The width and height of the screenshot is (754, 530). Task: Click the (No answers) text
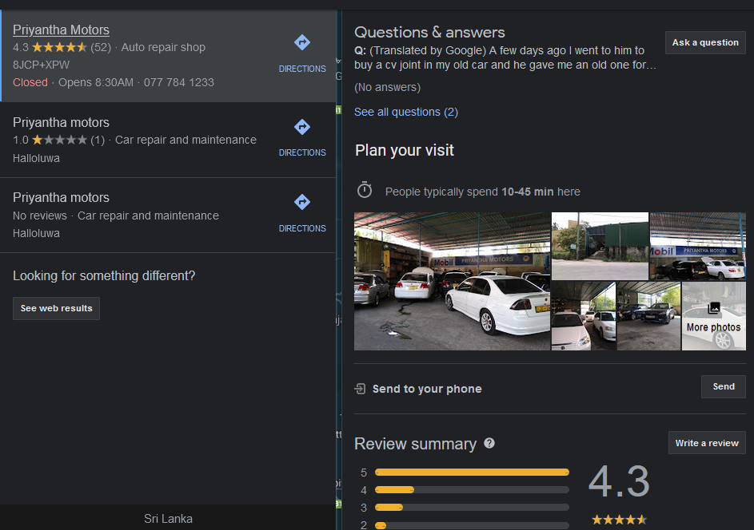click(387, 87)
